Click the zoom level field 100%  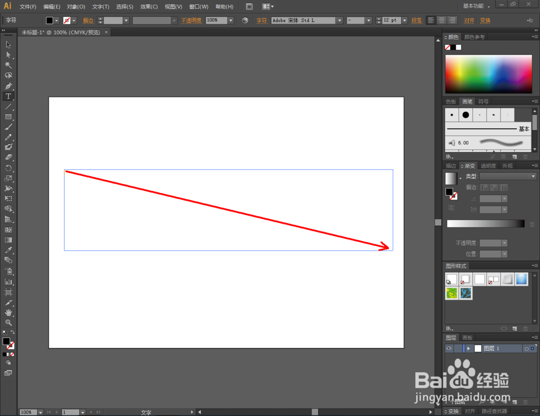(x=28, y=412)
